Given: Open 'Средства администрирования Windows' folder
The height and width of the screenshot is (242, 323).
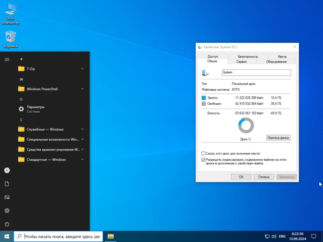Looking at the screenshot, I should click(52, 149).
